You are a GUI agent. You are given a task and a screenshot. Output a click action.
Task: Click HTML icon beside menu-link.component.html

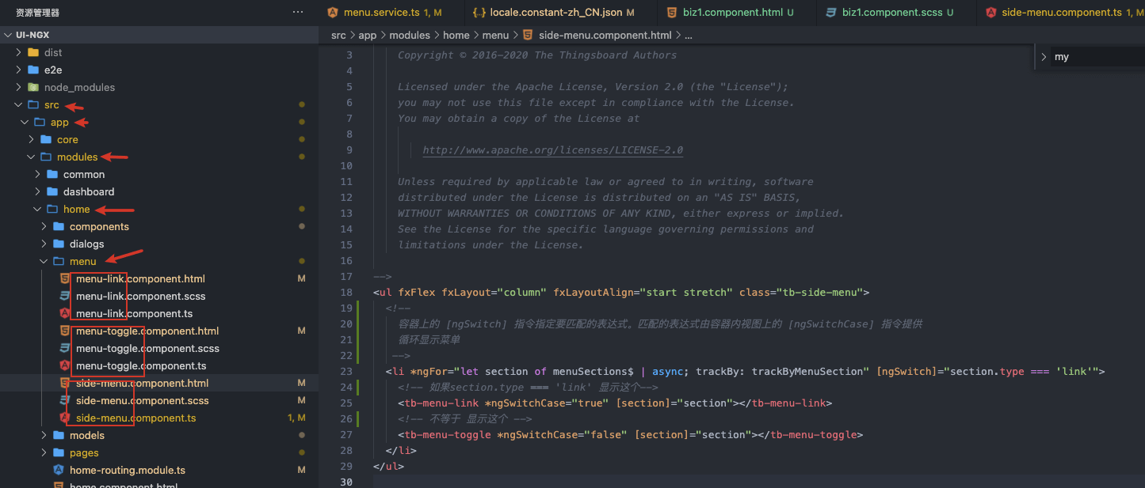click(65, 278)
